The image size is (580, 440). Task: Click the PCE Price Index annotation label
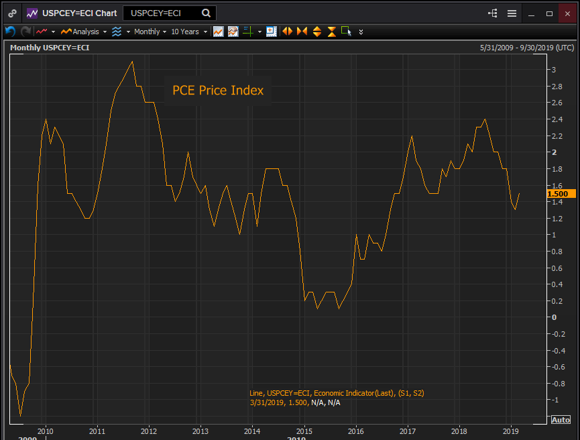pyautogui.click(x=218, y=91)
